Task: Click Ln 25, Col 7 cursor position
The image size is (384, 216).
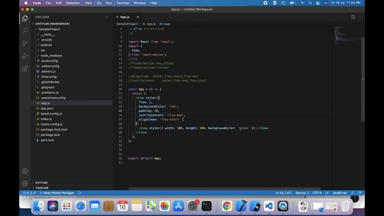Action: [283, 193]
